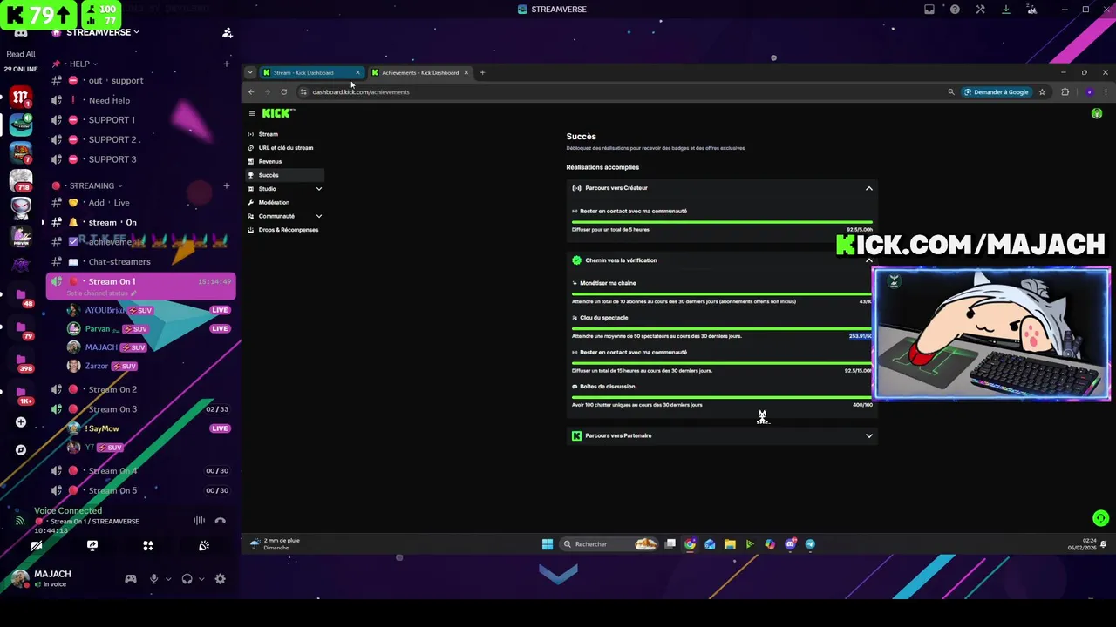
Task: Open Discord user settings gear
Action: pyautogui.click(x=221, y=579)
